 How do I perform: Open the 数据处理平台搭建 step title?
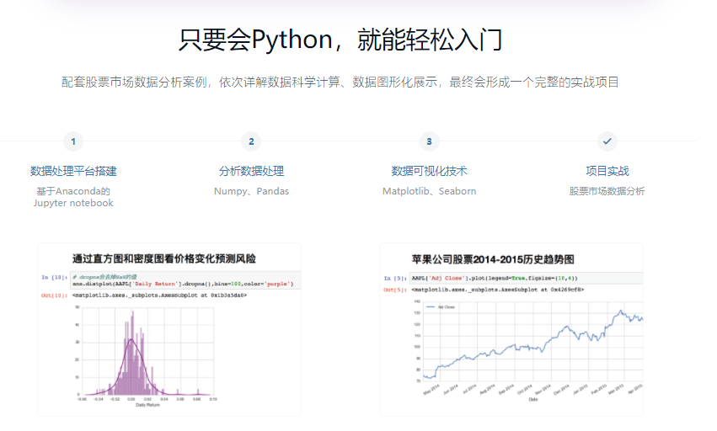73,171
